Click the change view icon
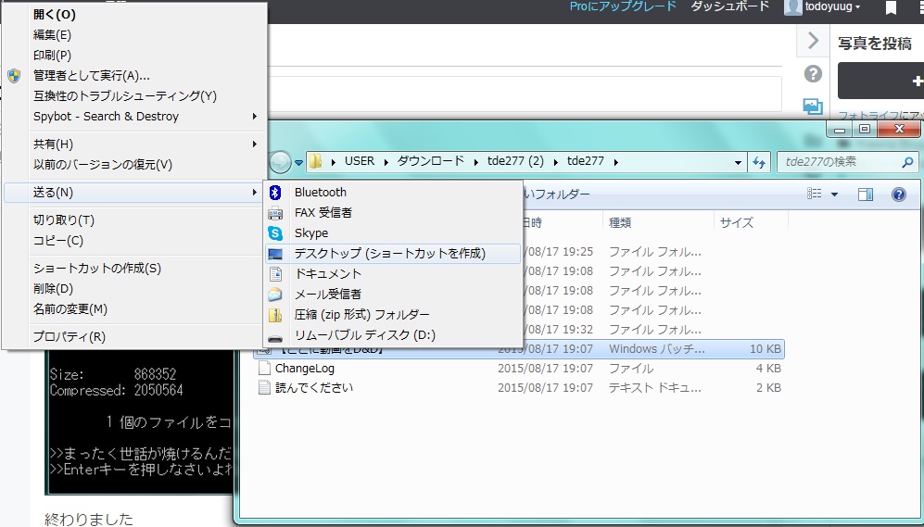Viewport: 924px width, 527px height. tap(815, 194)
